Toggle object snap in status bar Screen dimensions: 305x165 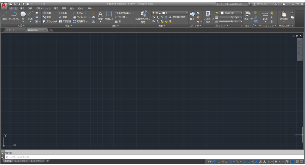click(x=249, y=162)
